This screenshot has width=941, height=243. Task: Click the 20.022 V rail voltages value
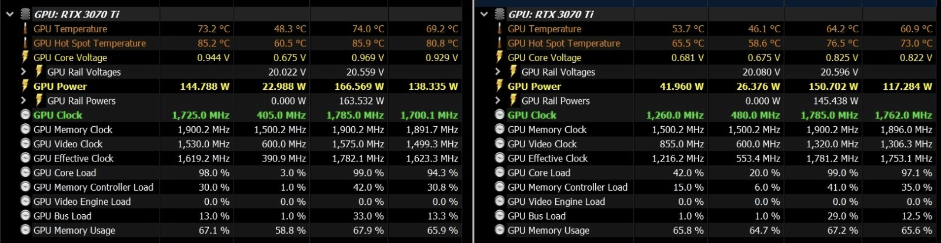(287, 72)
